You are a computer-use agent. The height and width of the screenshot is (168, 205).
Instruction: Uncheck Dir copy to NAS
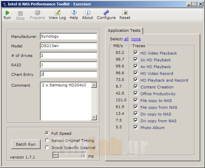pos(136,114)
